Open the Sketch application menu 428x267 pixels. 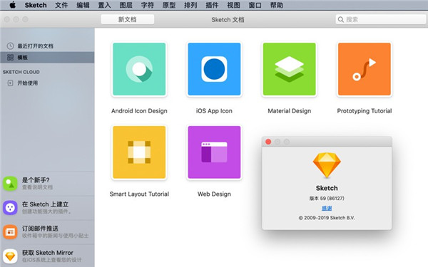36,5
